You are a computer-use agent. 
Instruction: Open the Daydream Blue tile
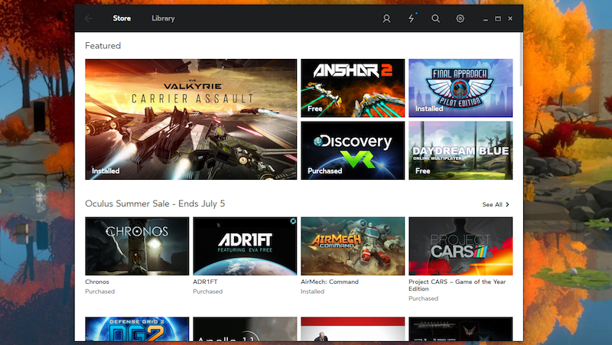[461, 150]
